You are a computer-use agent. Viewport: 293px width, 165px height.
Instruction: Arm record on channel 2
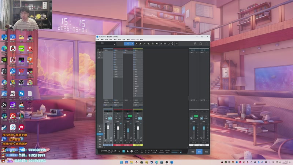point(116,118)
